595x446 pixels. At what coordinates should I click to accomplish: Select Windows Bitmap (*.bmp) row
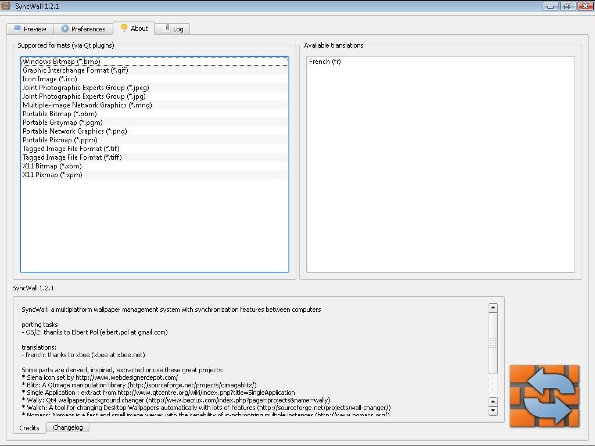coord(155,62)
